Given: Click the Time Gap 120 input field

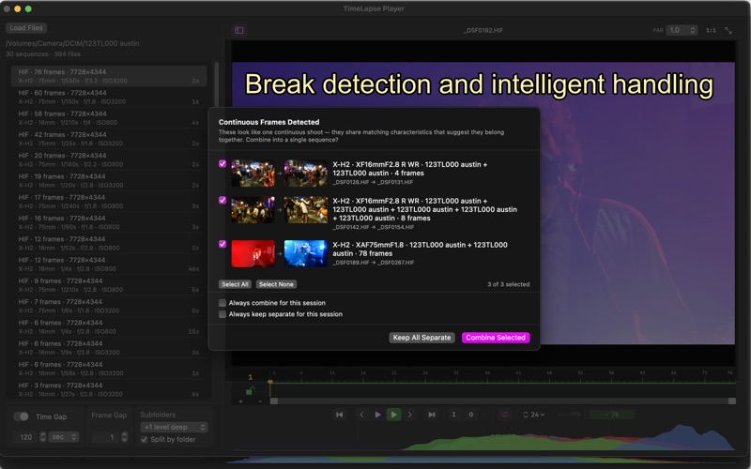Looking at the screenshot, I should coord(26,437).
